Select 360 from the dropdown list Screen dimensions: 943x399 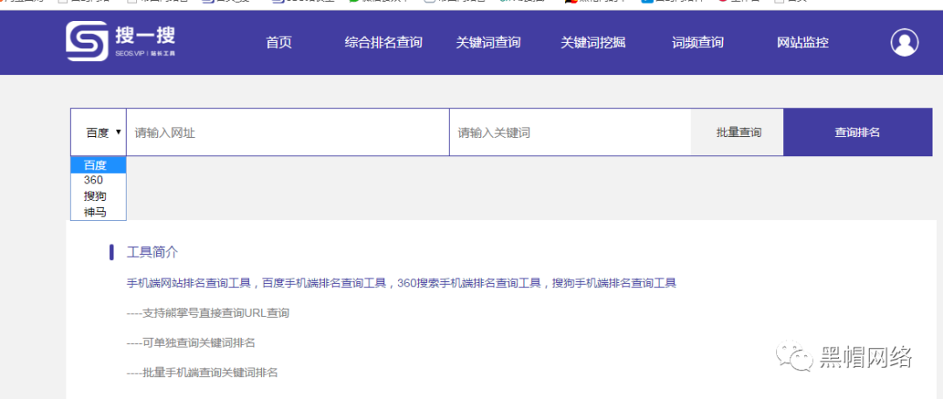[98, 181]
